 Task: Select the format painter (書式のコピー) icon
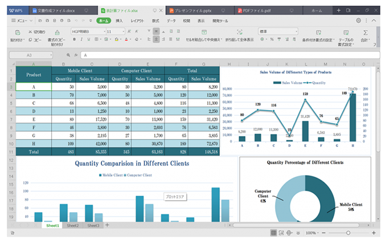tap(56, 32)
